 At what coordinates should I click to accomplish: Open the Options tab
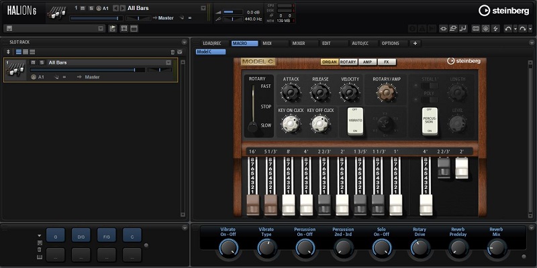pos(390,44)
